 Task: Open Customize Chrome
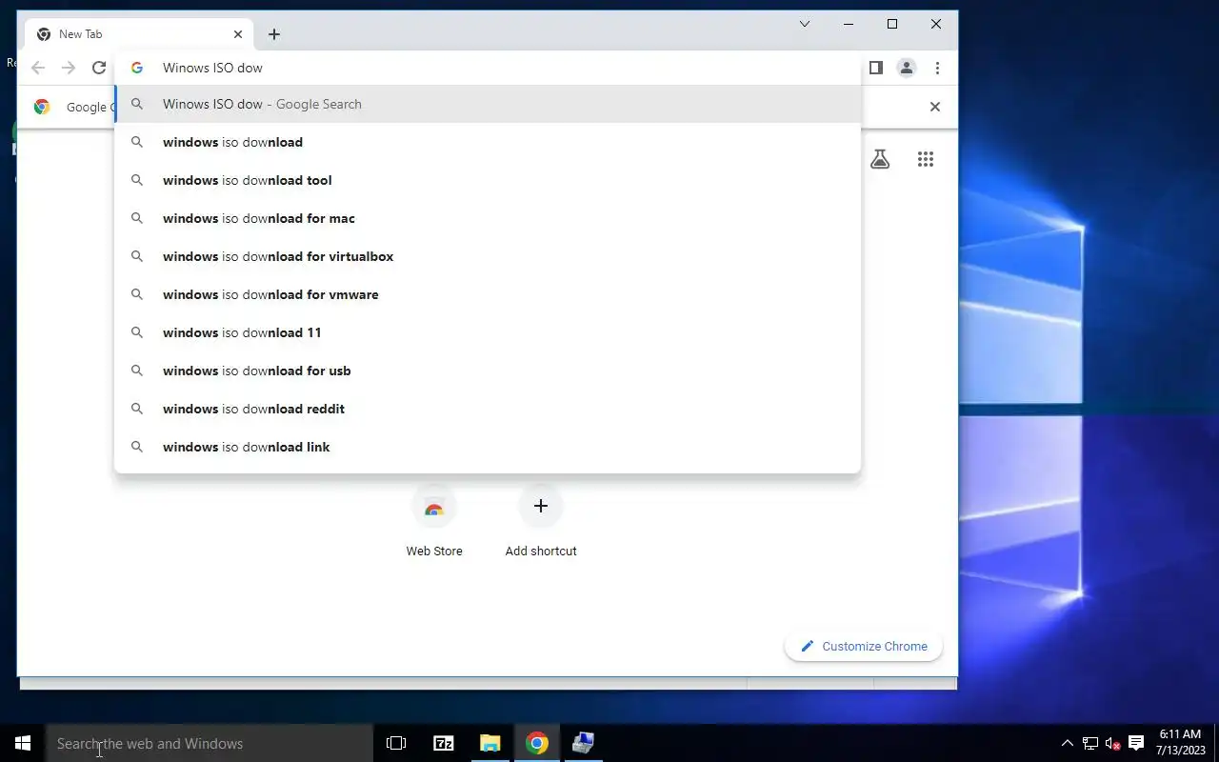click(x=864, y=646)
